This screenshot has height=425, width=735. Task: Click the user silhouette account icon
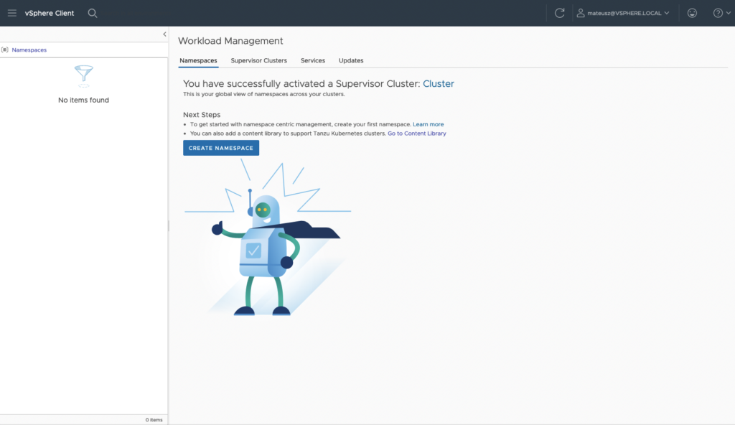click(580, 12)
